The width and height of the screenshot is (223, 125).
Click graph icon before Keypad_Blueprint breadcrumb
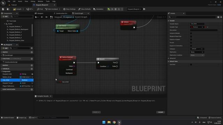pyautogui.click(x=52, y=17)
